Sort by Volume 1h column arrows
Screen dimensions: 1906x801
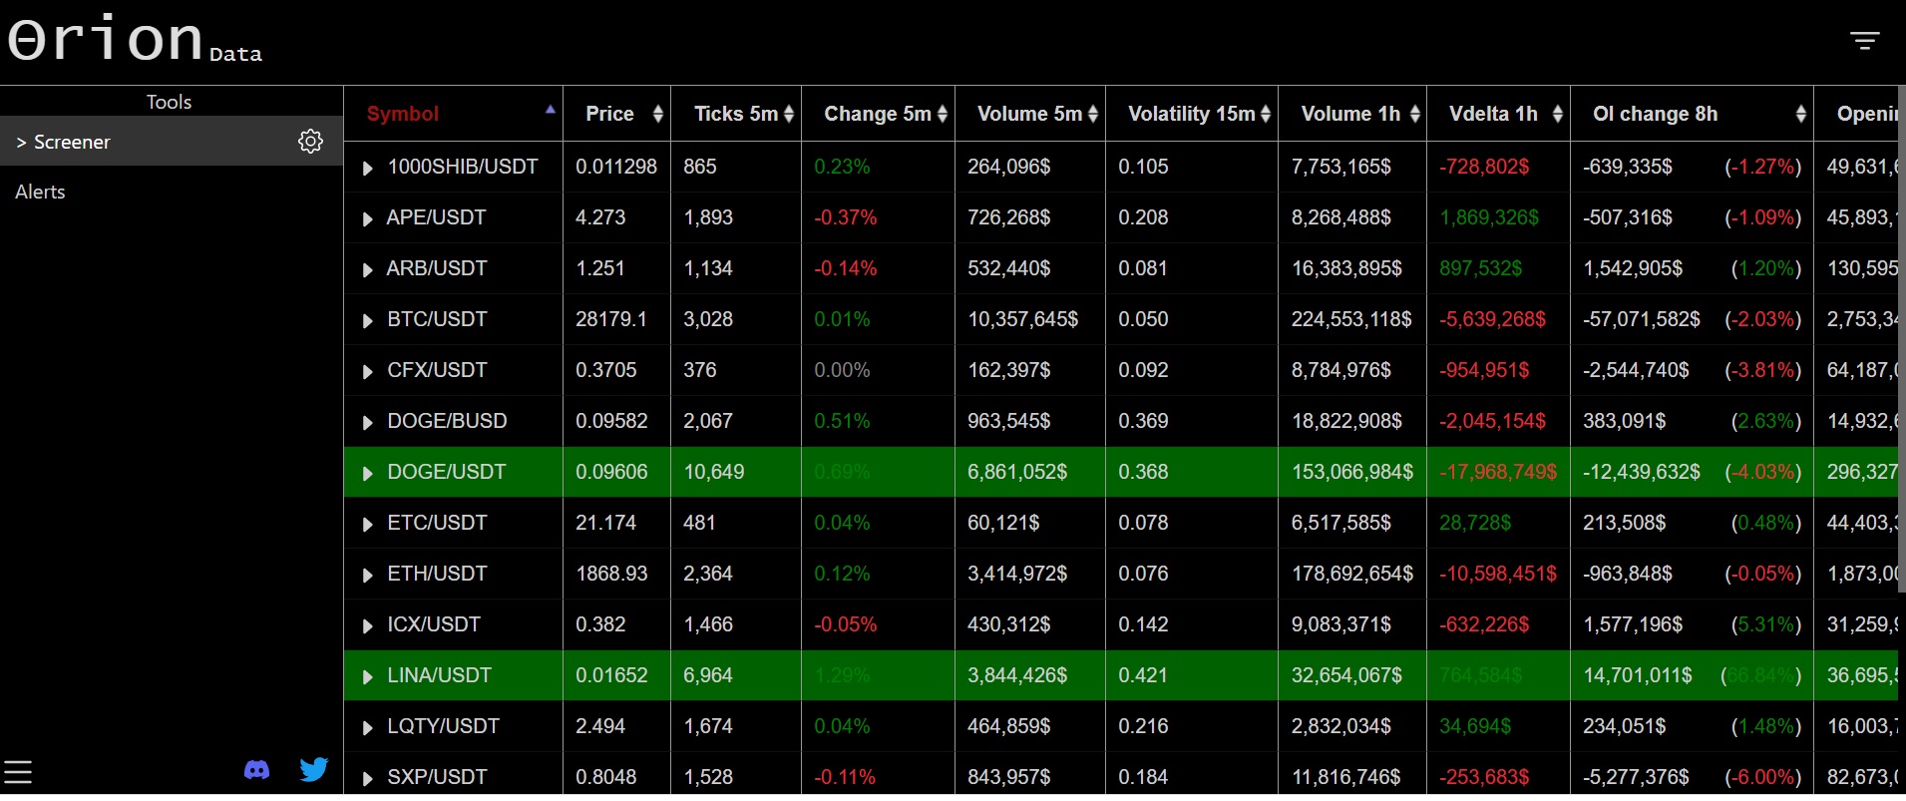click(1414, 114)
